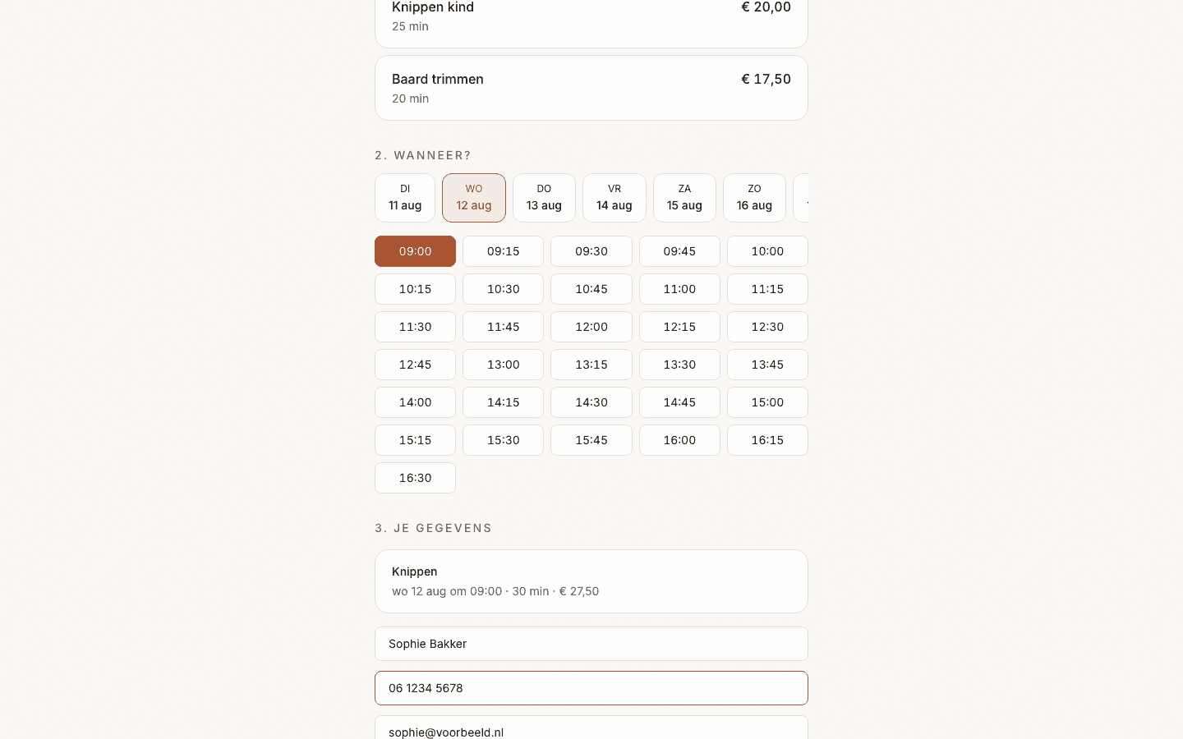1183x739 pixels.
Task: Pick the 09:30 time slot
Action: click(x=591, y=251)
